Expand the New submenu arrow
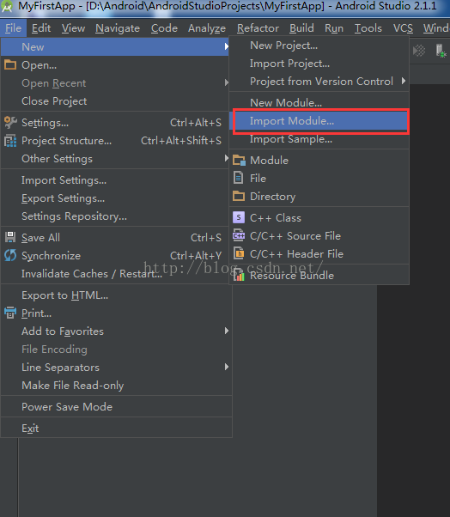450x517 pixels. pyautogui.click(x=227, y=46)
